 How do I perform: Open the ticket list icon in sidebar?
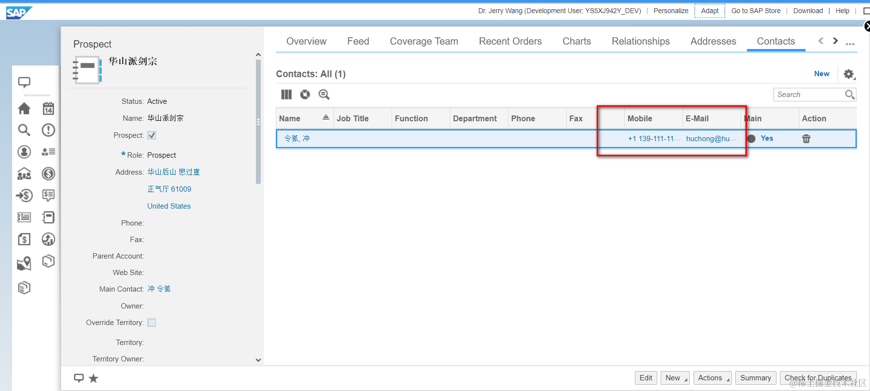click(24, 217)
